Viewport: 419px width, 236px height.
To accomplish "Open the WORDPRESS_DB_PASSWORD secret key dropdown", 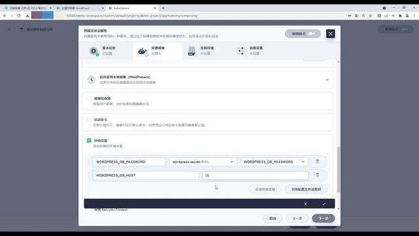I will tap(274, 162).
